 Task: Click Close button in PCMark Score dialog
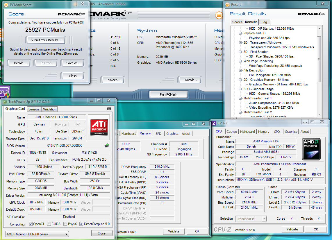[x=73, y=76]
